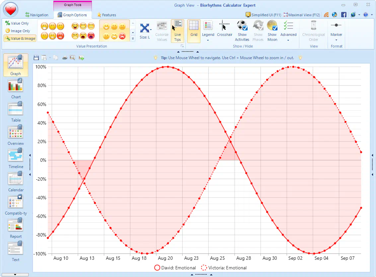Switch to the Navigation ribbon tab
The image size is (376, 277).
pyautogui.click(x=37, y=15)
